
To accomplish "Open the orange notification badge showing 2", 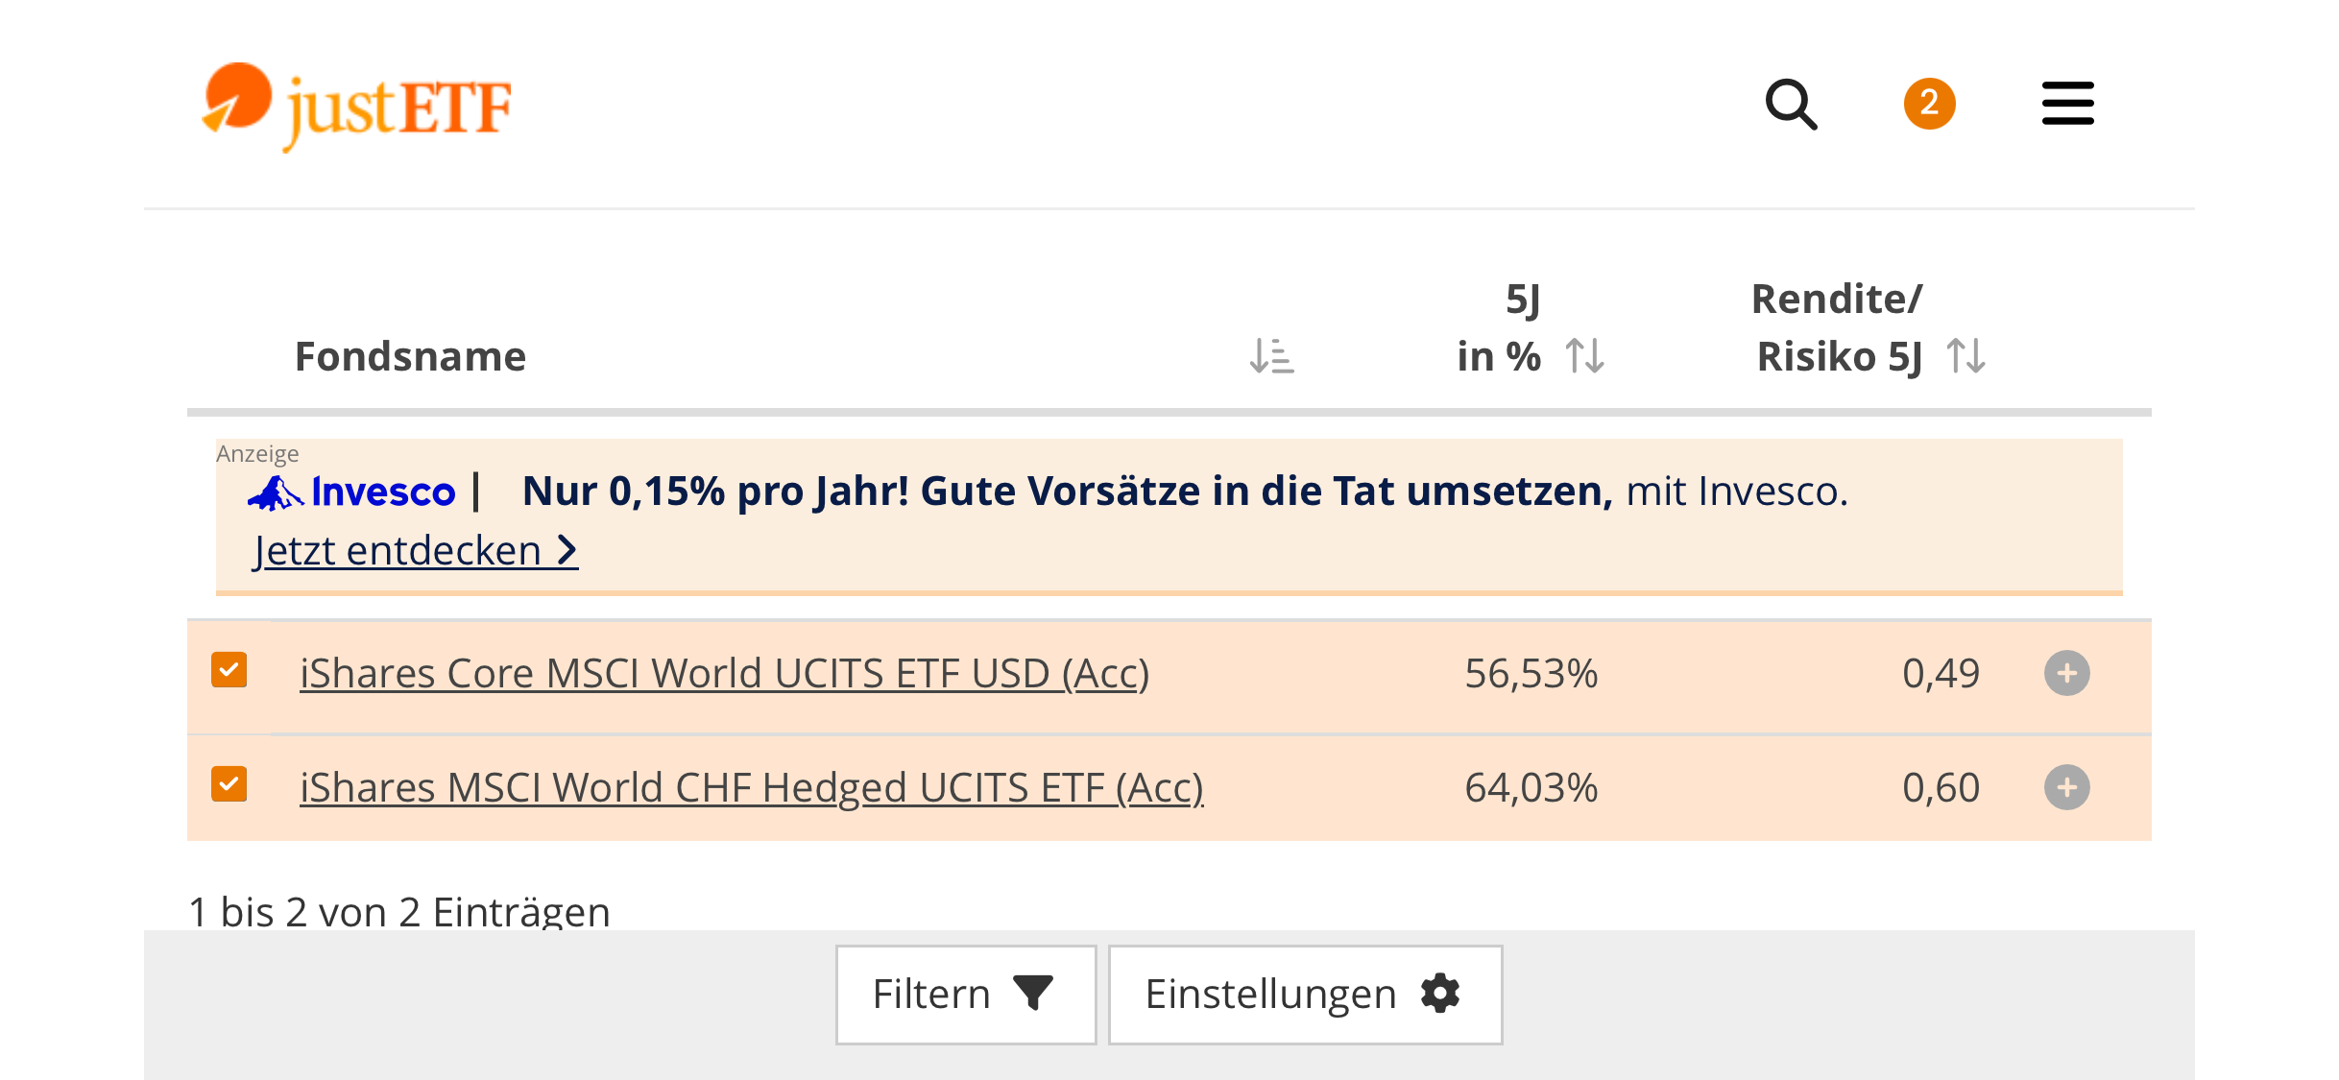I will (1929, 104).
